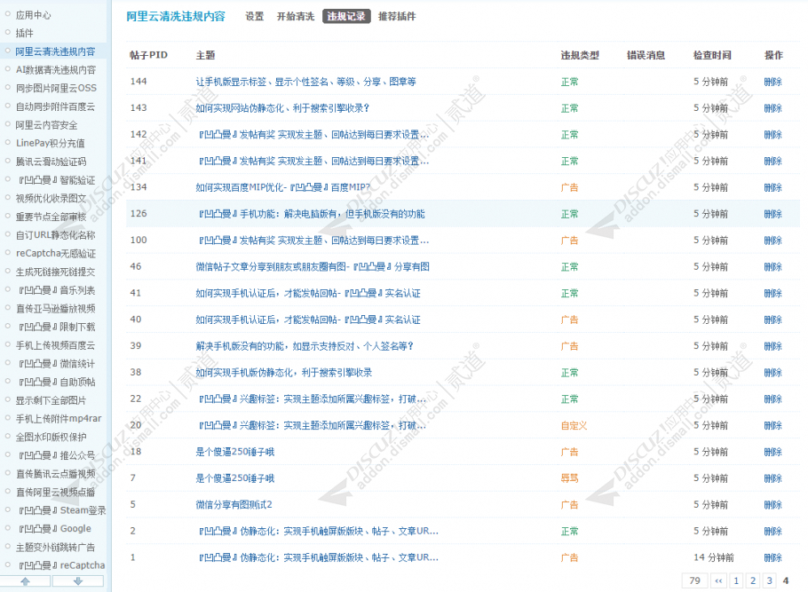Click the 自定义 violation type for PID 20
The width and height of the screenshot is (808, 592).
tap(574, 425)
